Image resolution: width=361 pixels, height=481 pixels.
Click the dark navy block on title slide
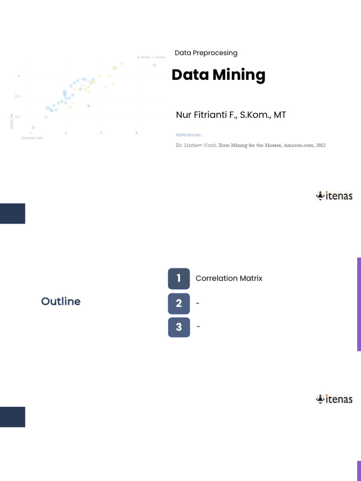[x=12, y=213]
